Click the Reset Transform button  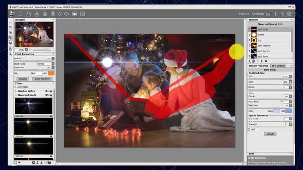point(42,79)
